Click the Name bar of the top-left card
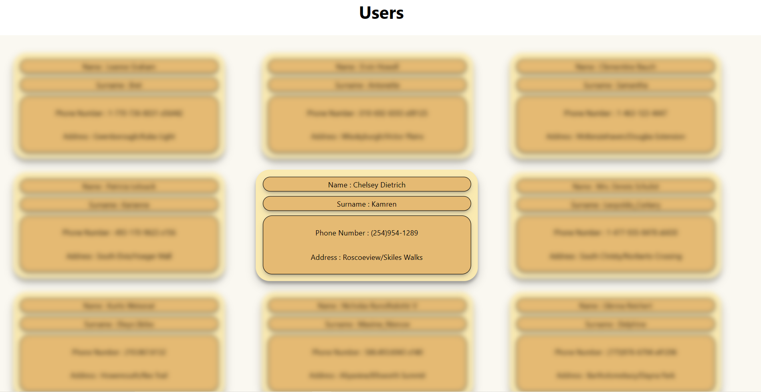The height and width of the screenshot is (392, 761). click(119, 66)
